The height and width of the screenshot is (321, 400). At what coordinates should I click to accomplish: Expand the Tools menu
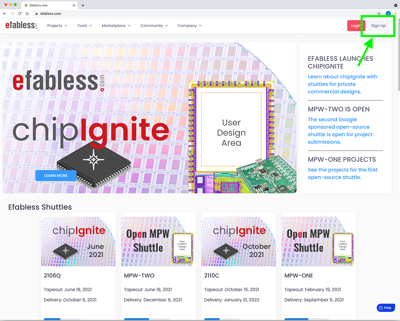[84, 26]
